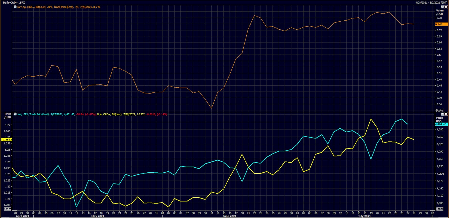Open the Line .SPX legend settings icon
This screenshot has height=218, width=449.
(15, 114)
